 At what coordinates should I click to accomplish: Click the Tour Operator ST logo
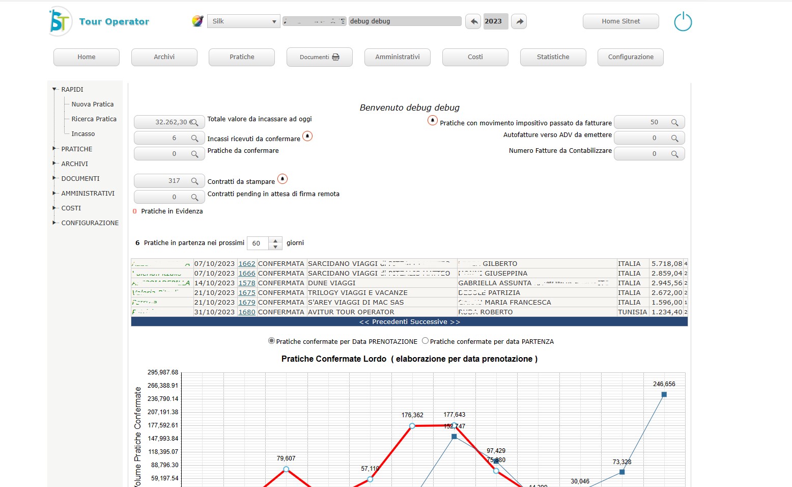[x=61, y=21]
